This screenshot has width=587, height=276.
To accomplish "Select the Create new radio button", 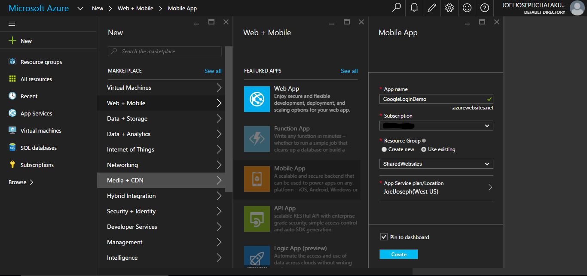I will point(384,149).
